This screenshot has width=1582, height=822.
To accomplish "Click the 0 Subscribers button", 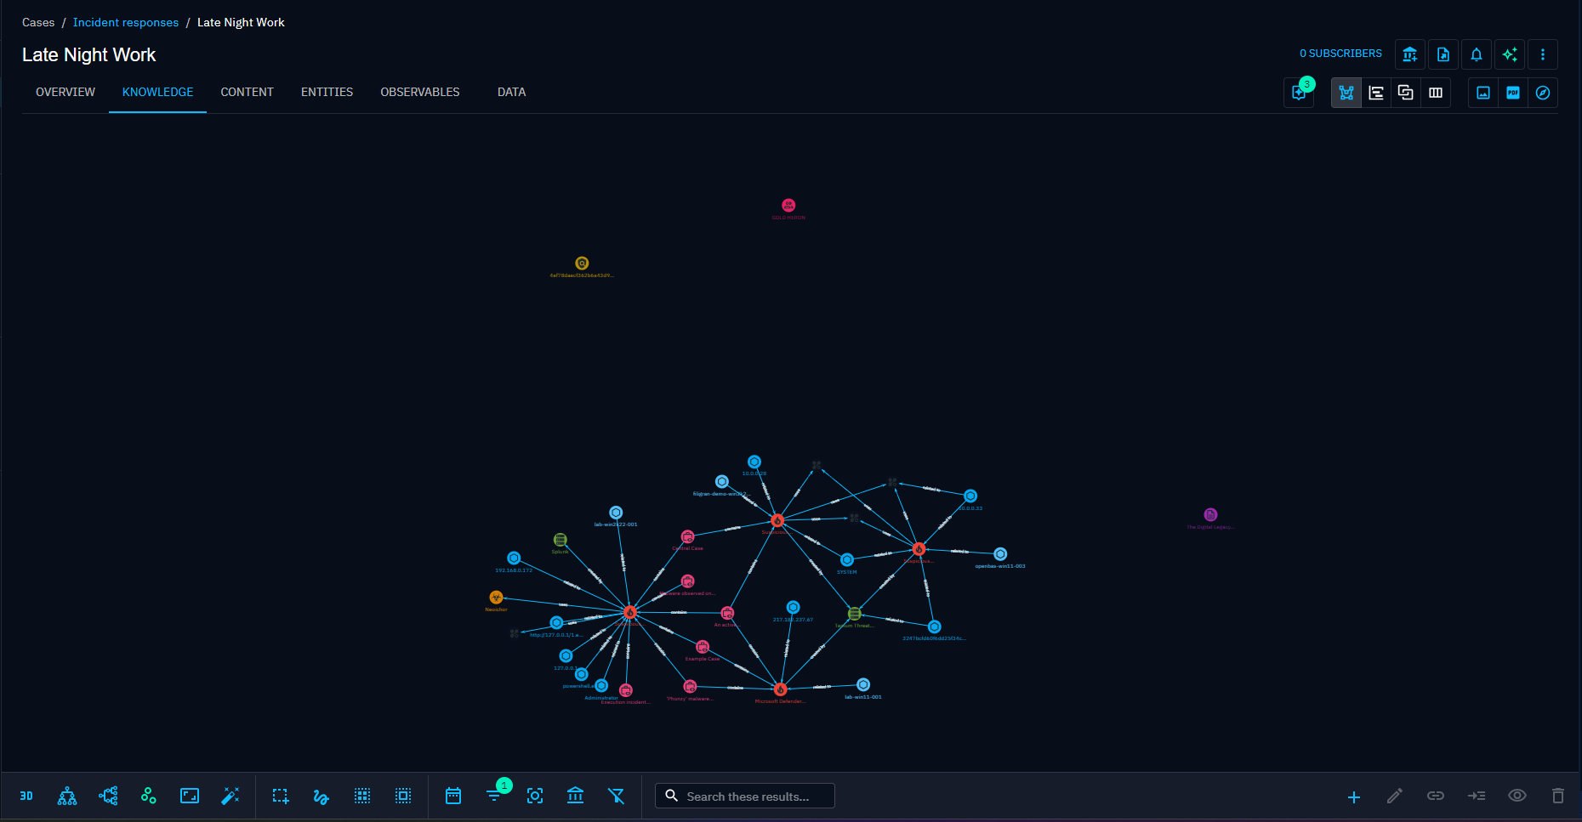I will point(1340,54).
